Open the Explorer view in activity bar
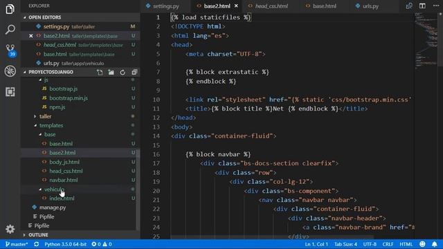443x249 pixels. (x=10, y=9)
